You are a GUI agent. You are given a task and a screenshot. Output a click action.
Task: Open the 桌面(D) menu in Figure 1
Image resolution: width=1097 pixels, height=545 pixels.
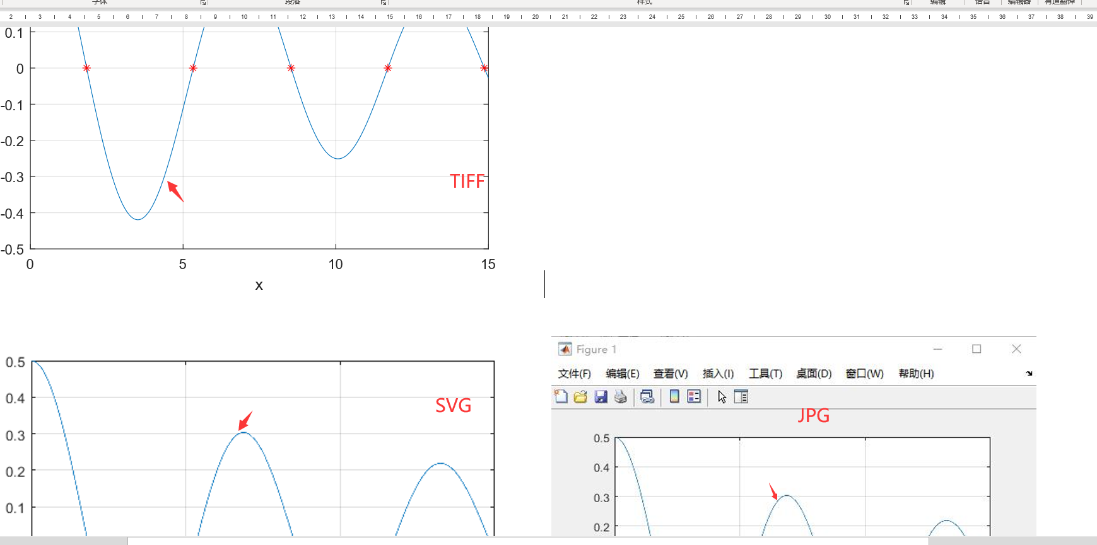(814, 374)
